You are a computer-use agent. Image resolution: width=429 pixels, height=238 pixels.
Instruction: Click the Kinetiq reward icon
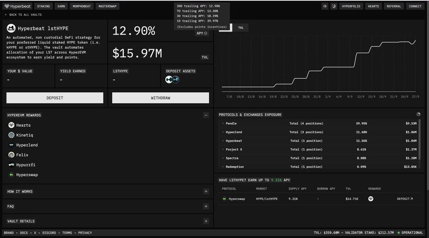(x=11, y=135)
